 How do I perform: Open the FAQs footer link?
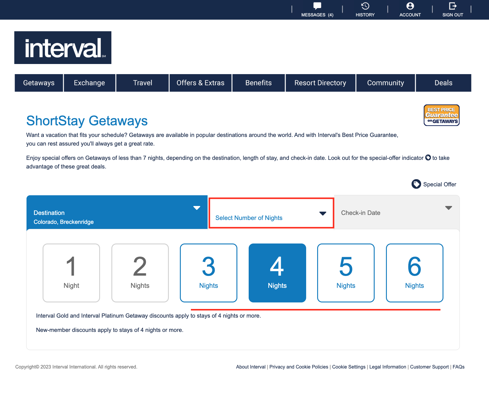[458, 367]
